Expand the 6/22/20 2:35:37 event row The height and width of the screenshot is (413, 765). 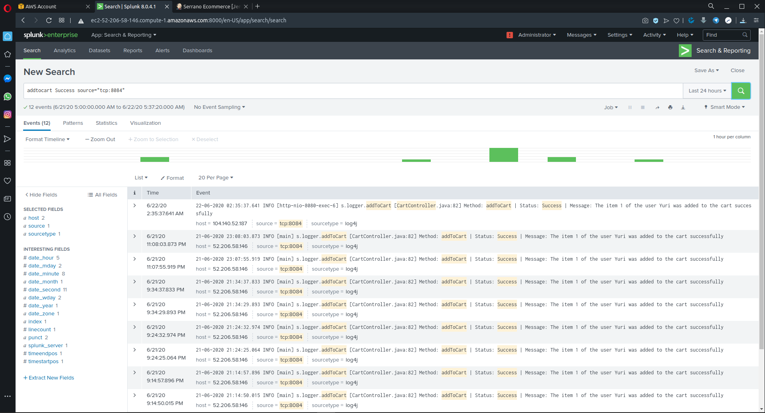click(135, 206)
